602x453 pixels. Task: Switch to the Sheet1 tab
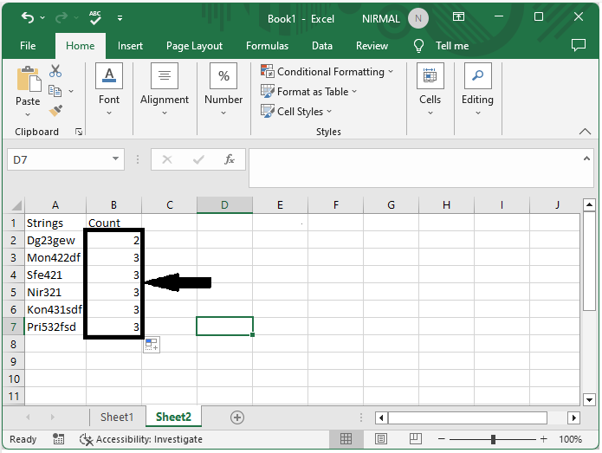coord(117,417)
